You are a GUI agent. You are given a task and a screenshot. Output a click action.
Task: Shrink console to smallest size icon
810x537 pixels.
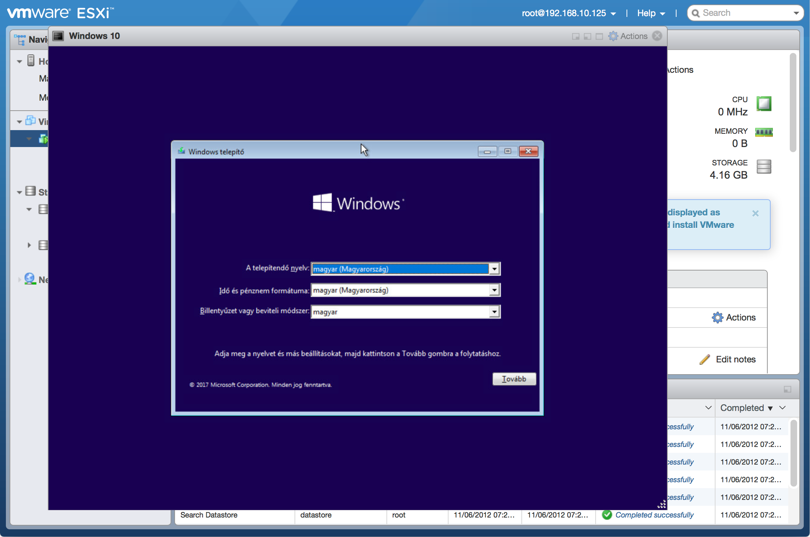[576, 36]
